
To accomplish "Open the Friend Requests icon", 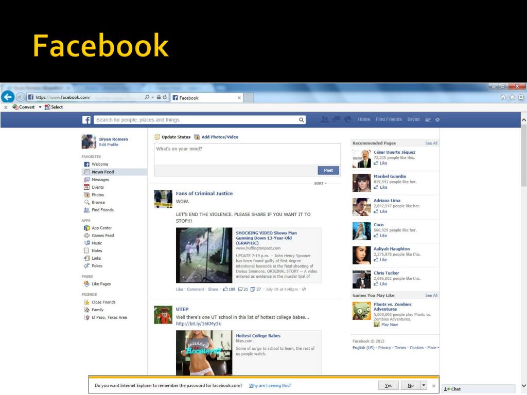I will coord(324,119).
